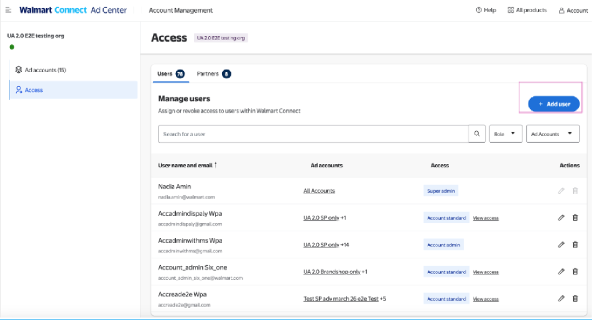
Task: Open Ad accounts (15) in sidebar
Action: click(45, 70)
